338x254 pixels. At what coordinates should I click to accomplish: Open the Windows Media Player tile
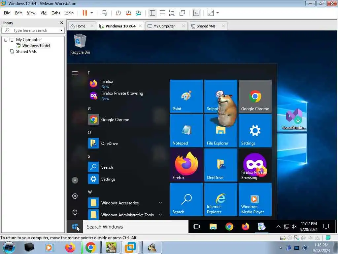pyautogui.click(x=255, y=199)
